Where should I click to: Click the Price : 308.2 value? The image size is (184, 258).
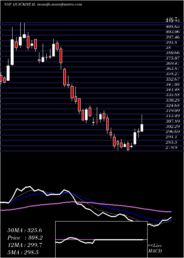click(x=25, y=238)
